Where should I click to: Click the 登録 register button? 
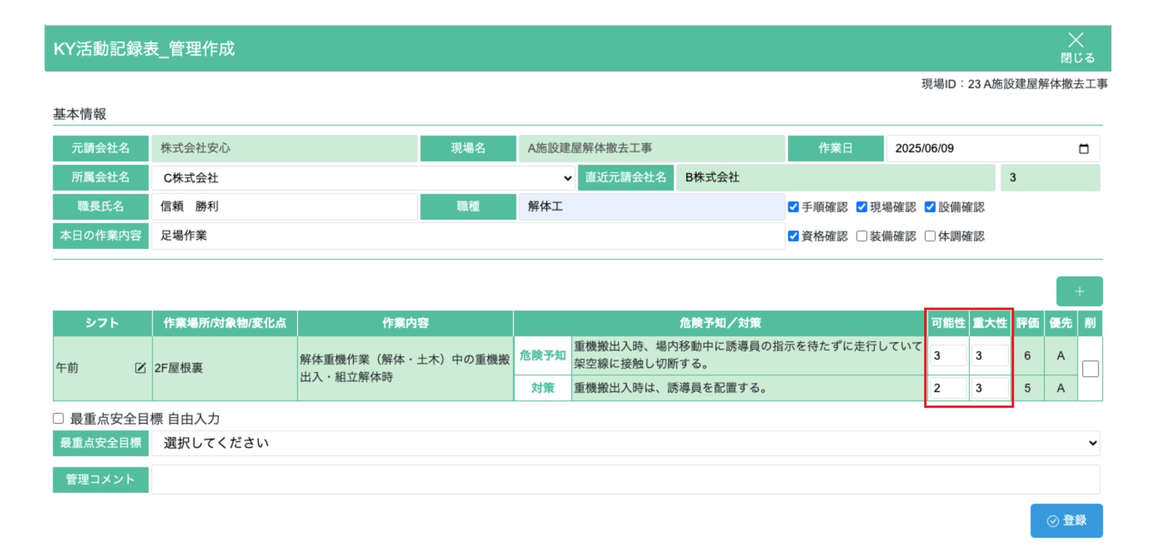1066,520
